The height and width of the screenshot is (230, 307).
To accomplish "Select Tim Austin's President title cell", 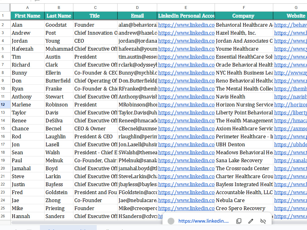I will tap(95, 57).
